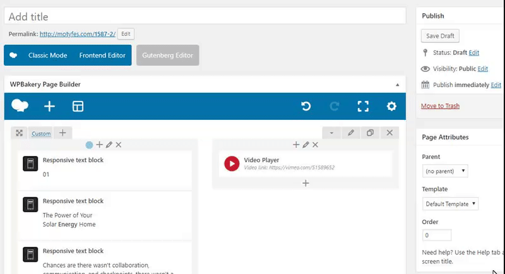Click the status pin icon
The width and height of the screenshot is (505, 274).
[425, 52]
